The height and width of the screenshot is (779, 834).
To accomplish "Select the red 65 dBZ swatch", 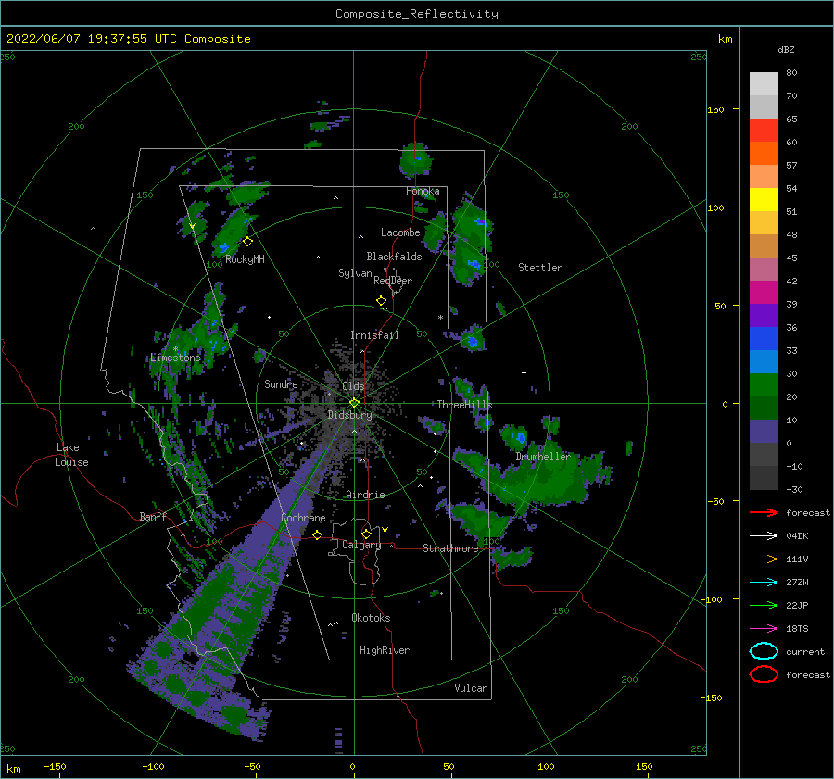I will pos(764,130).
